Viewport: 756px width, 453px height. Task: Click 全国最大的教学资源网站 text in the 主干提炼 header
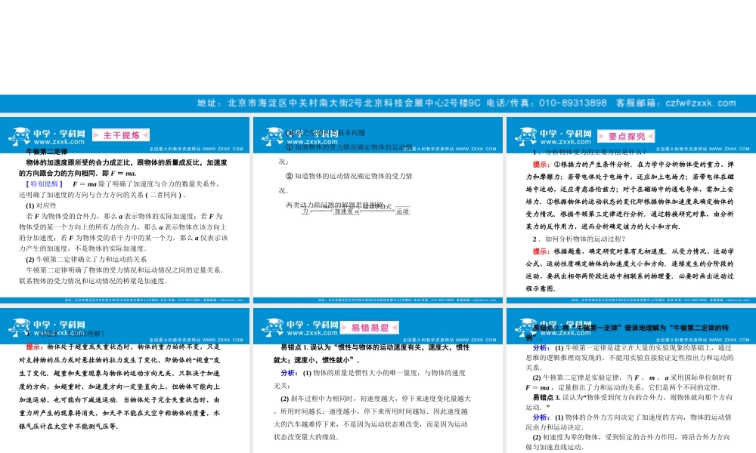pyautogui.click(x=197, y=149)
